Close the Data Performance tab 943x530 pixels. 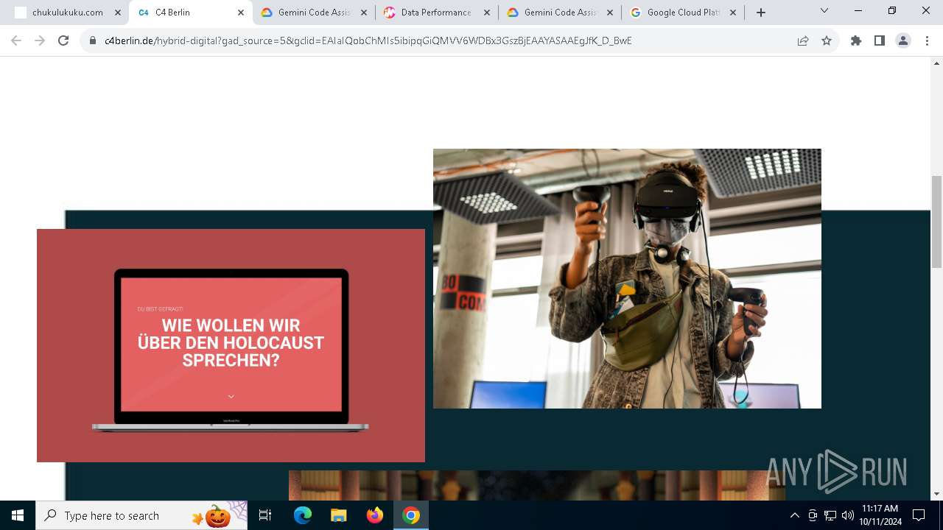[487, 13]
